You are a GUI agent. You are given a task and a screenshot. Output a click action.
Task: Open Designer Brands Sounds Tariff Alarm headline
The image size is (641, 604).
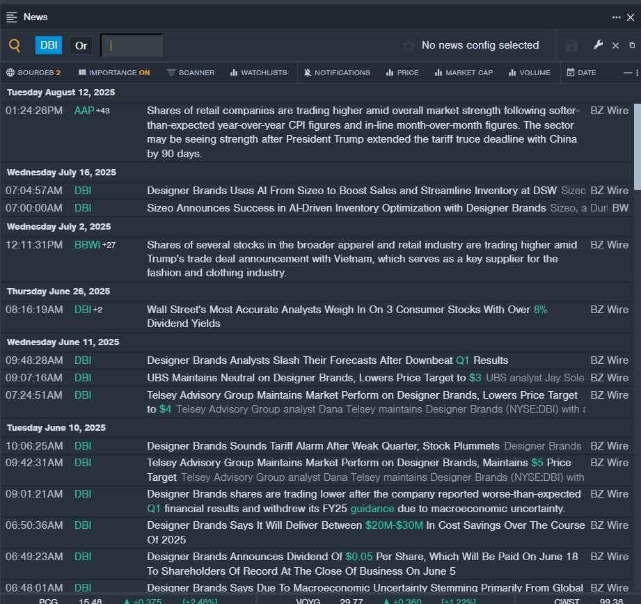pyautogui.click(x=324, y=446)
